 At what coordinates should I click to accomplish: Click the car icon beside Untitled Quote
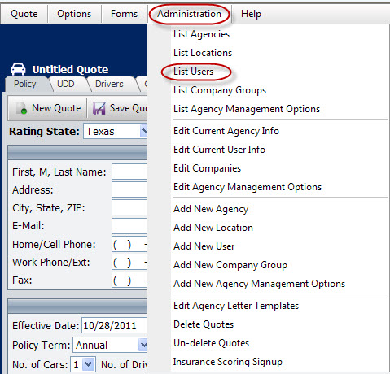pyautogui.click(x=18, y=69)
